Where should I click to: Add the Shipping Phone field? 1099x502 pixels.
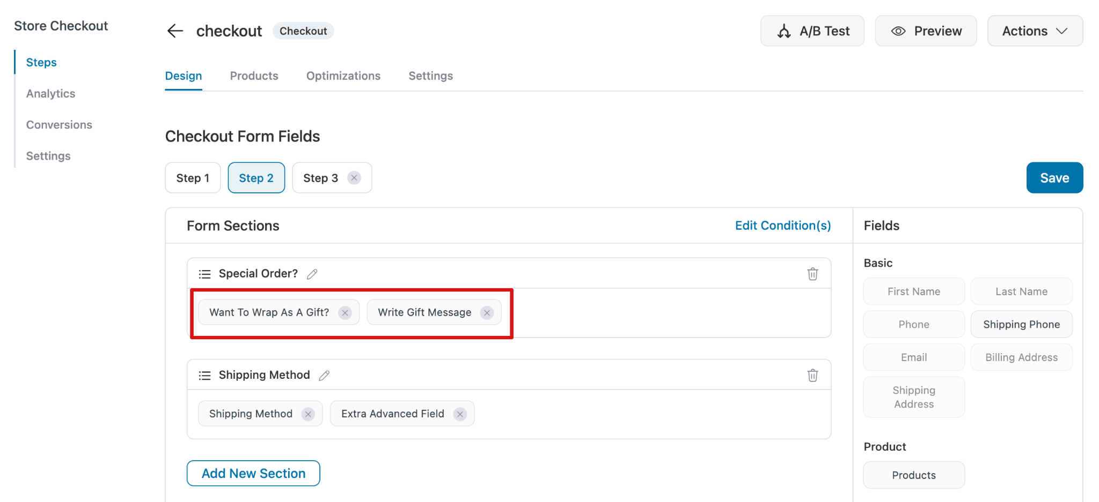(1021, 325)
